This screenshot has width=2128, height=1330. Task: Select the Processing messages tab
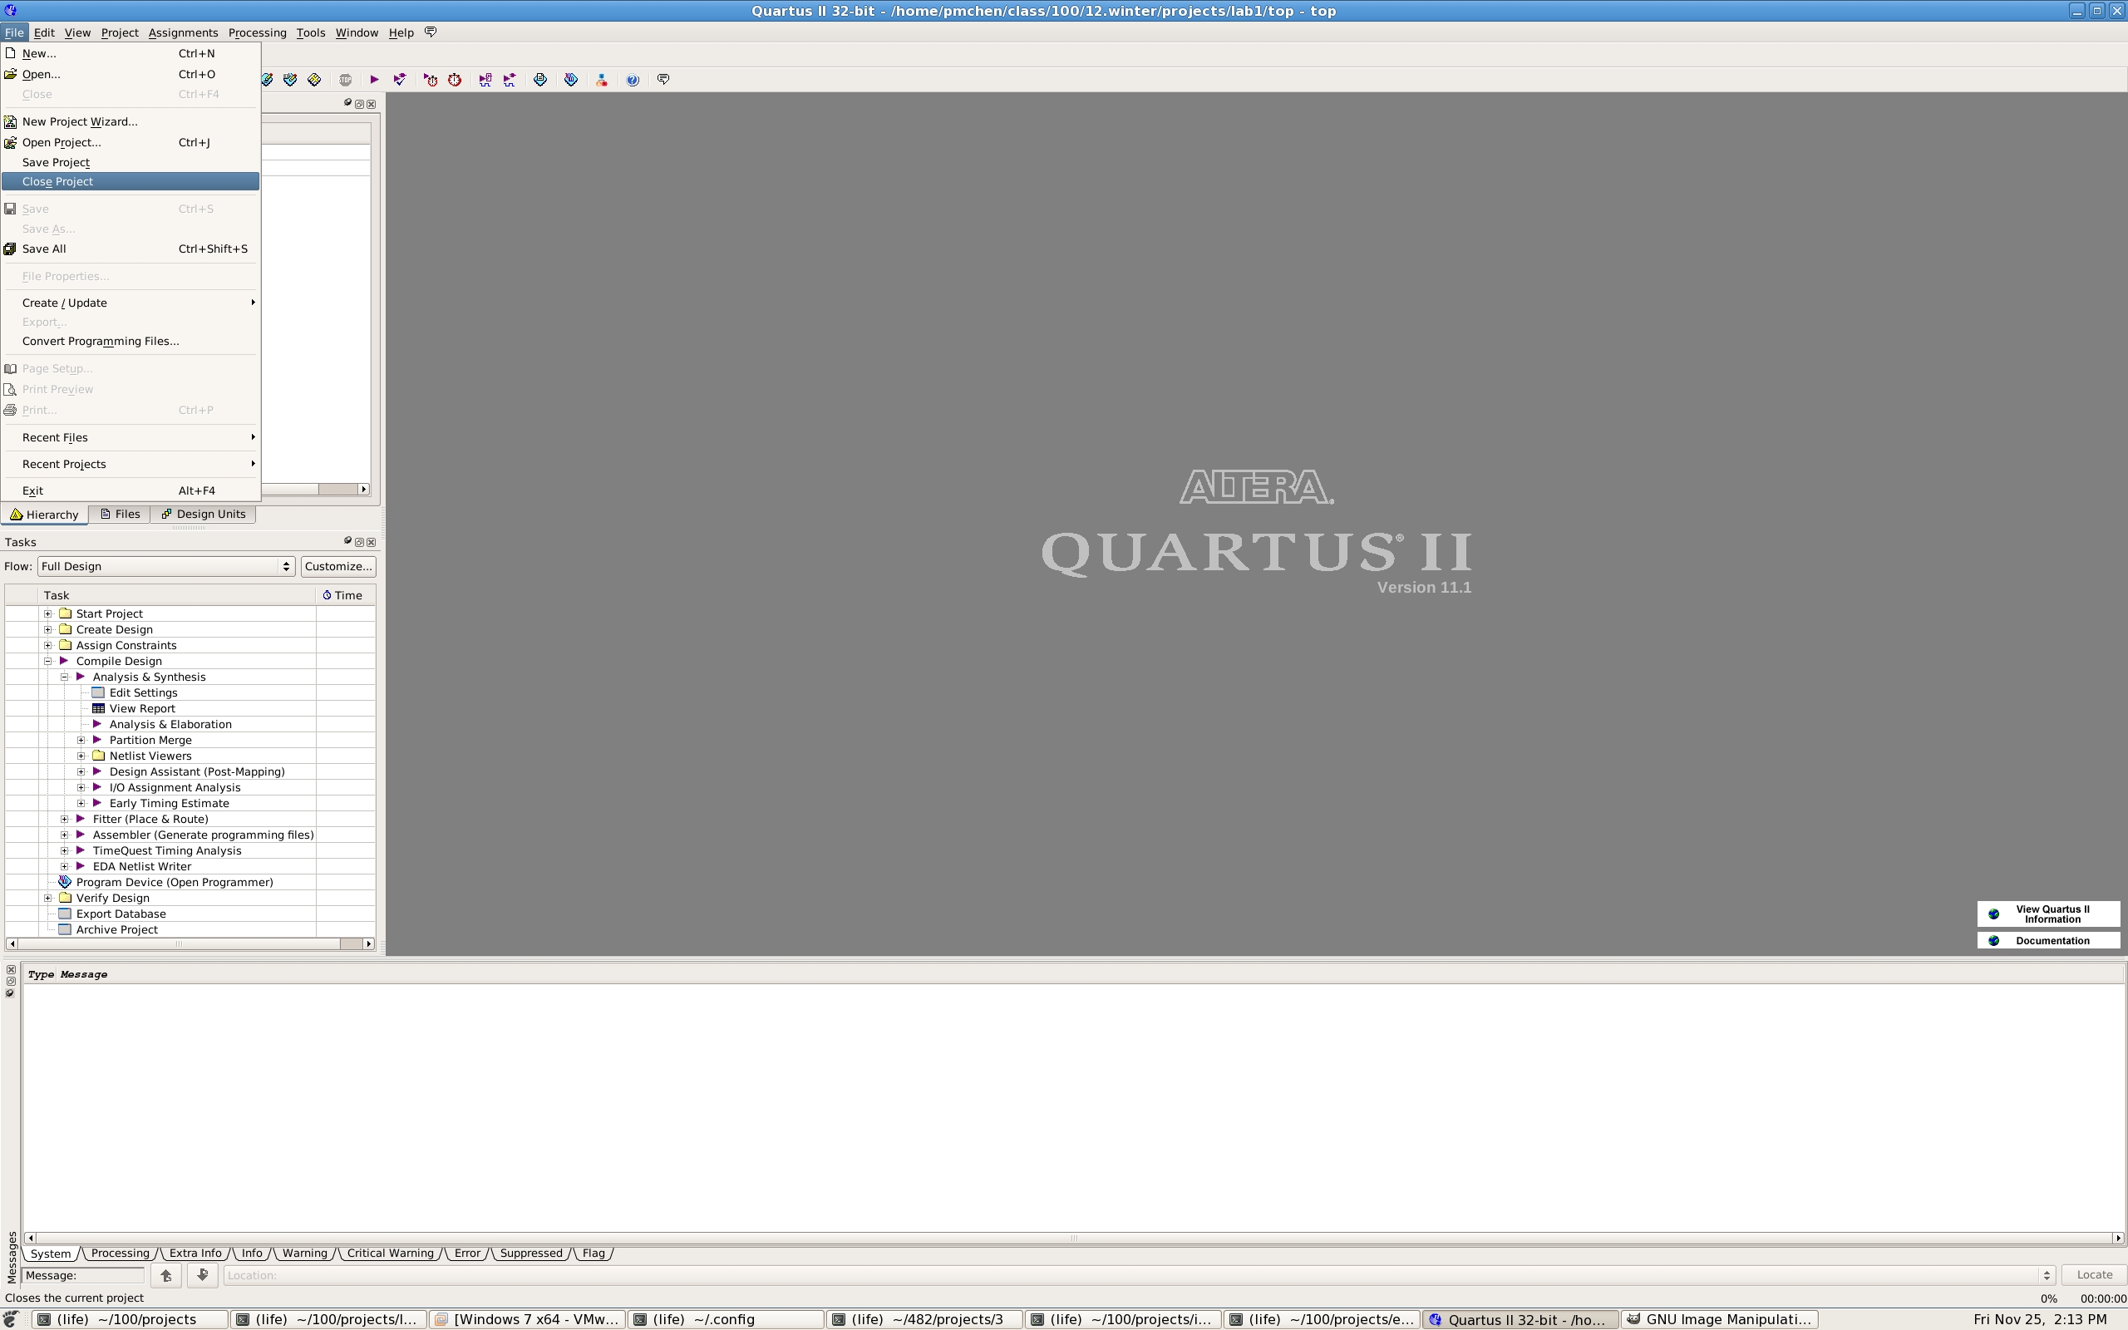[120, 1253]
